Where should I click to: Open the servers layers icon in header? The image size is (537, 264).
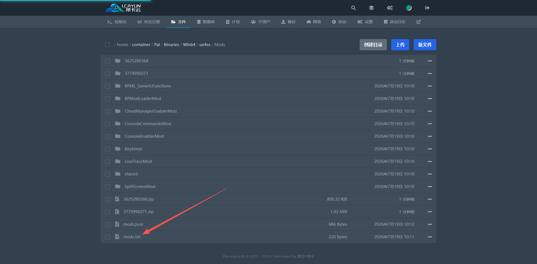tap(371, 8)
